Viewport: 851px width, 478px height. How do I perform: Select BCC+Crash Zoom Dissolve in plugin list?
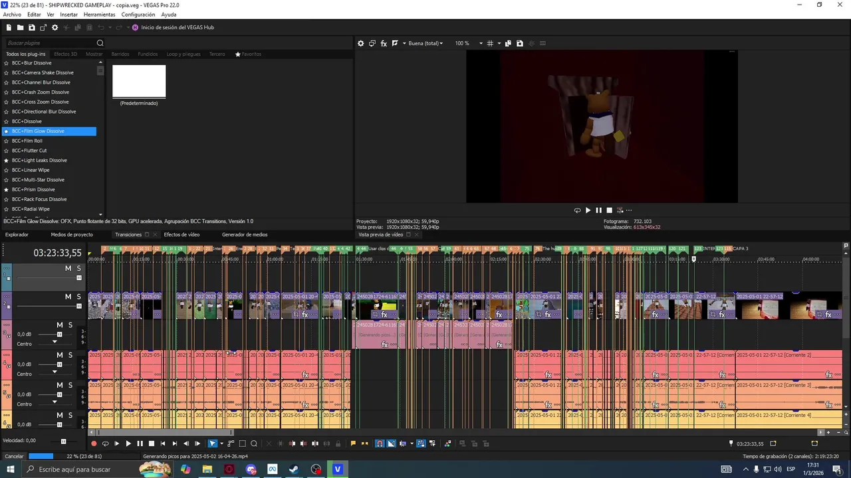coord(41,92)
